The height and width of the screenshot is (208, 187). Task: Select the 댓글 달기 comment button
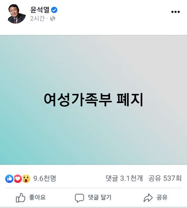[93, 198]
